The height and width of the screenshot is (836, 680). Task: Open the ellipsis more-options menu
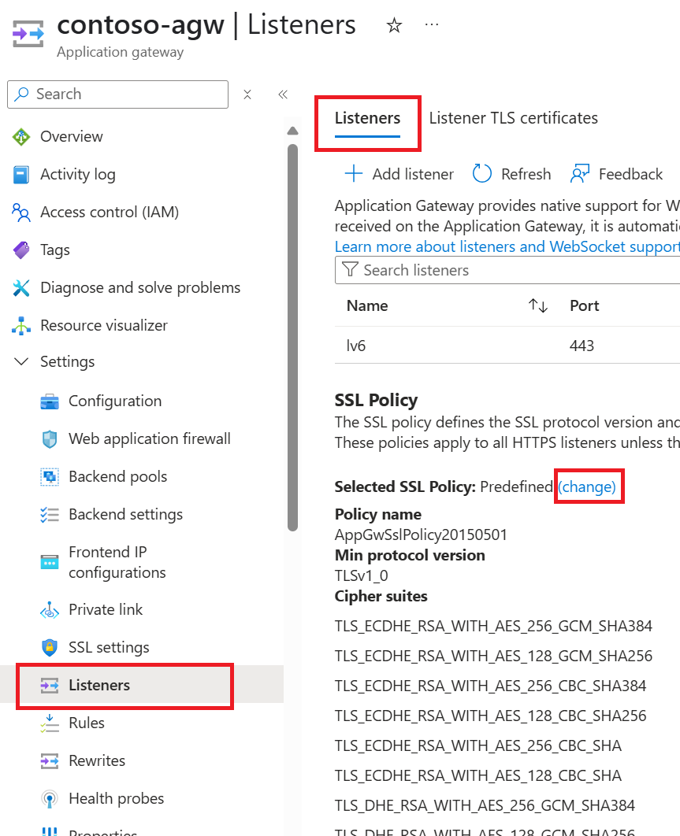(x=431, y=24)
